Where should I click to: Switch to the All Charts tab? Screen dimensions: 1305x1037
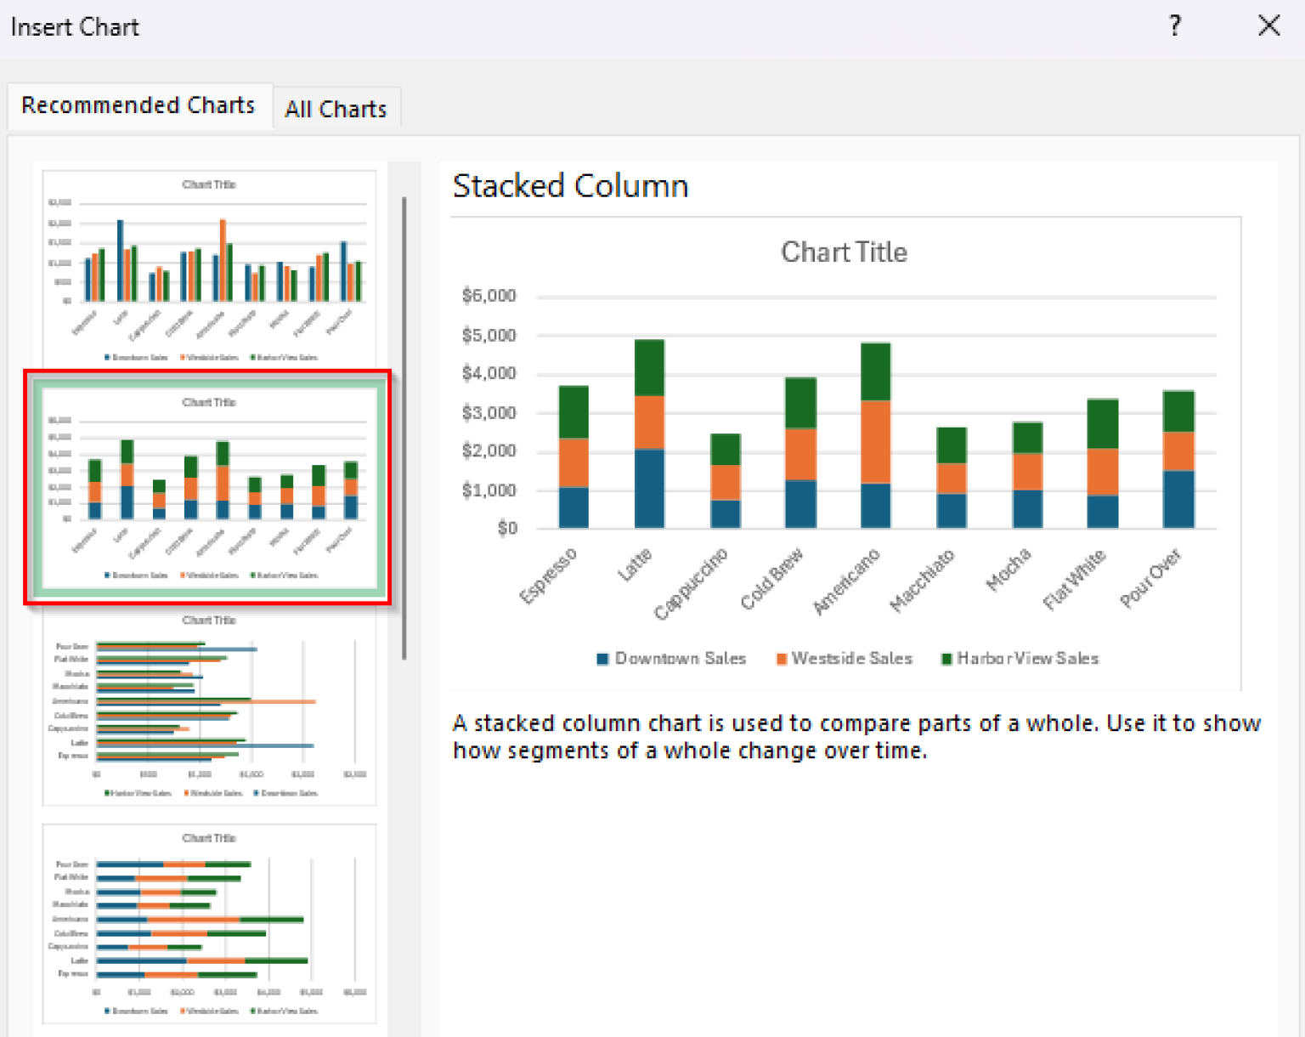pyautogui.click(x=336, y=108)
